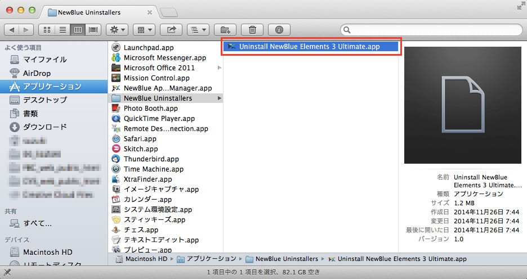The width and height of the screenshot is (527, 279).
Task: Select the イメージキャプチャ.app icon
Action: tap(116, 189)
